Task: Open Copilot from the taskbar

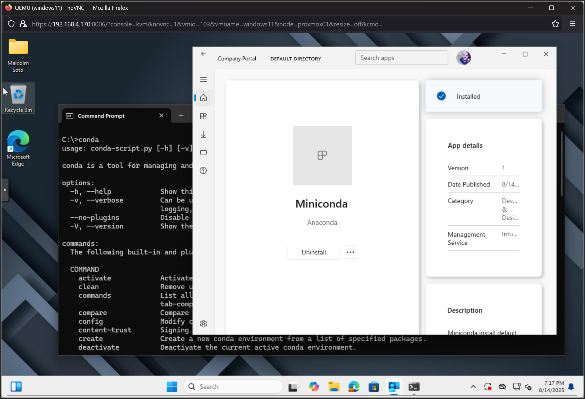Action: [x=314, y=387]
